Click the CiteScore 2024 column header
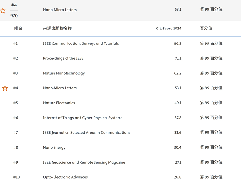Screen dimensions: 241x186 click(169, 29)
